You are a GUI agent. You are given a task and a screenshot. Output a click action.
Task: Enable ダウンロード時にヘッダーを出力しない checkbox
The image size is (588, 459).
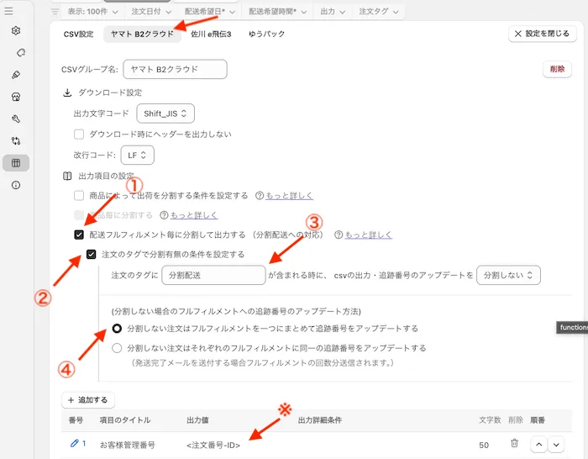[79, 134]
